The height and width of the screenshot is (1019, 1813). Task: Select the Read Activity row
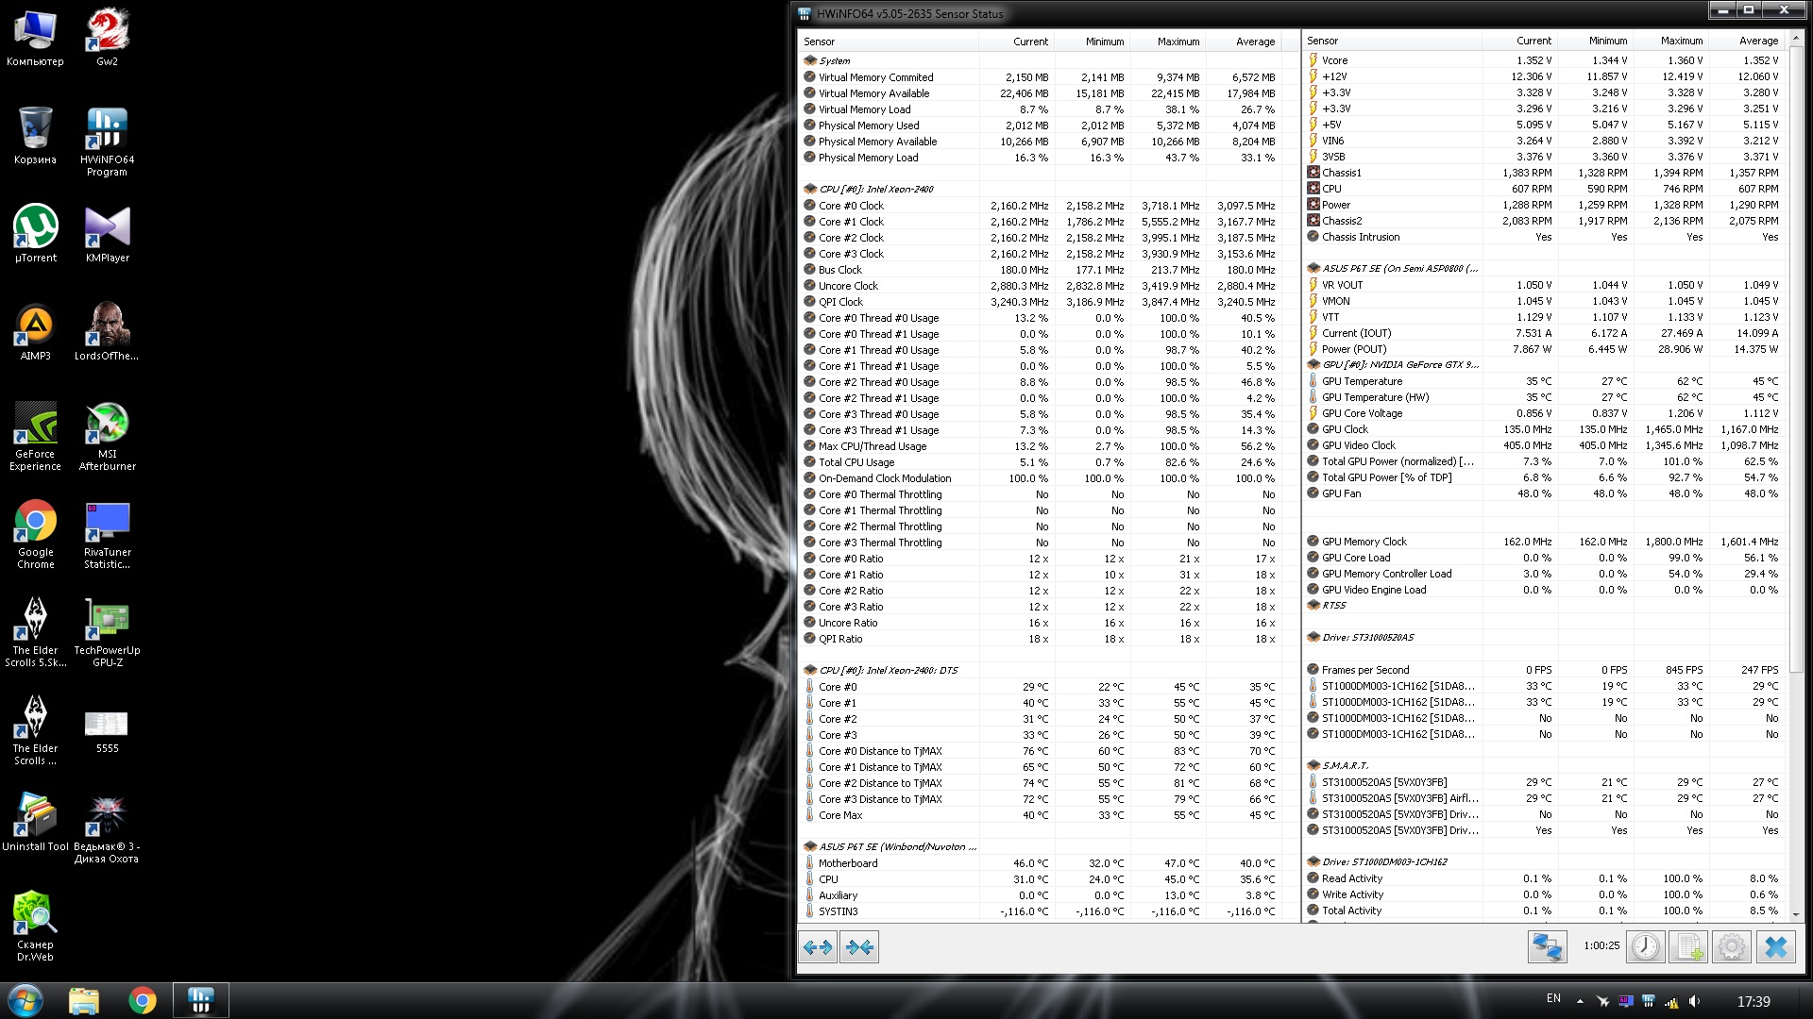(1544, 877)
